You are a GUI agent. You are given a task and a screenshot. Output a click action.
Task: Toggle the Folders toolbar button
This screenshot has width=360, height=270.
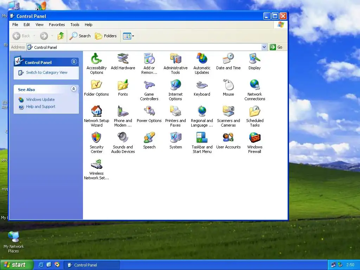tap(106, 36)
